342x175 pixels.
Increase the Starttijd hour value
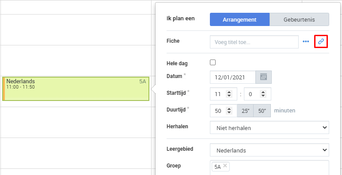pos(229,92)
